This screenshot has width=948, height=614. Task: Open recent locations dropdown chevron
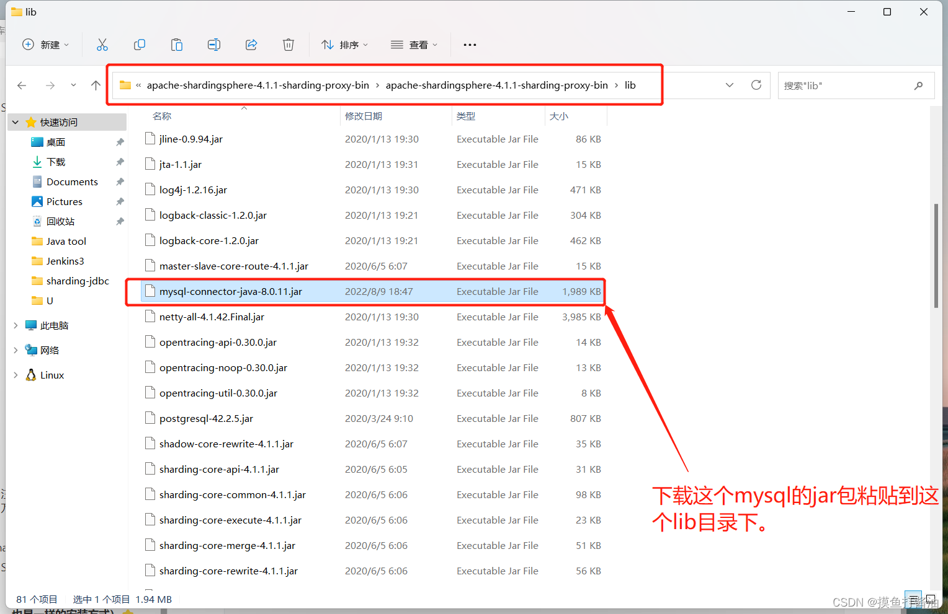point(73,86)
